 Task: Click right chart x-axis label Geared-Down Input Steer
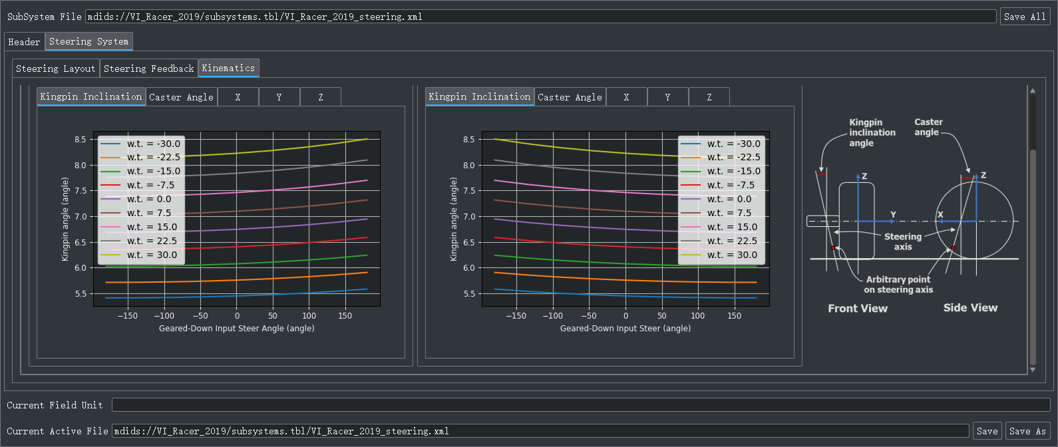625,329
